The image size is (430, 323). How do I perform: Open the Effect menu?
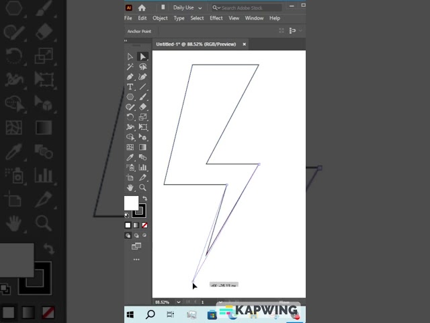216,18
